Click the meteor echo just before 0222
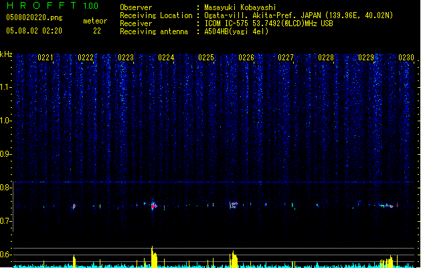The height and width of the screenshot is (268, 421). click(74, 206)
